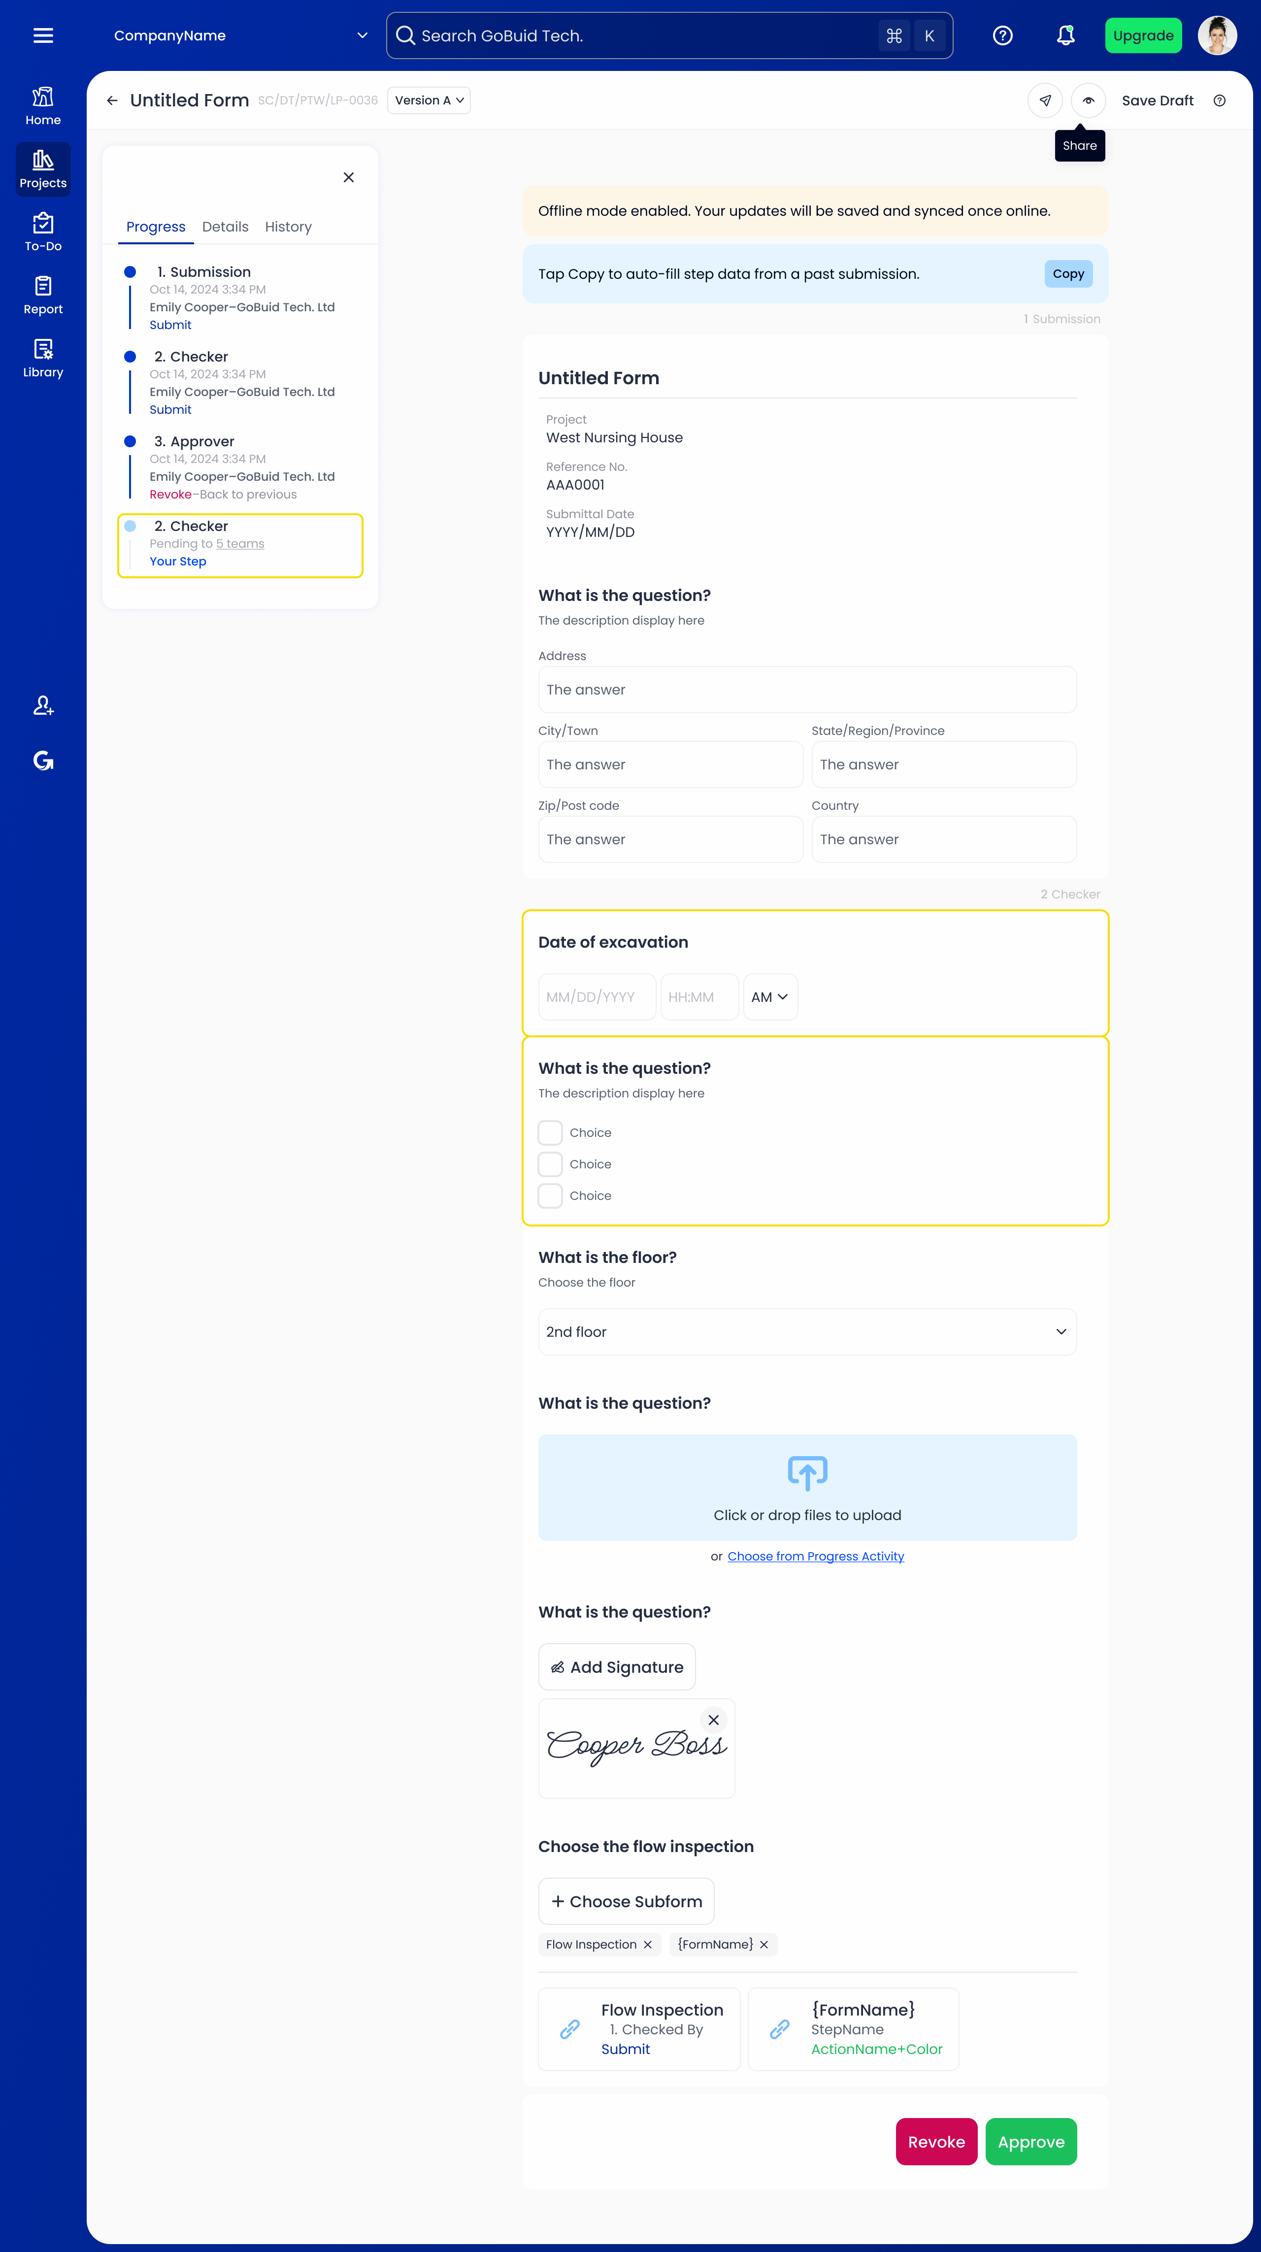The height and width of the screenshot is (2252, 1261).
Task: Click the help icon beside Save Draft
Action: click(x=1220, y=100)
